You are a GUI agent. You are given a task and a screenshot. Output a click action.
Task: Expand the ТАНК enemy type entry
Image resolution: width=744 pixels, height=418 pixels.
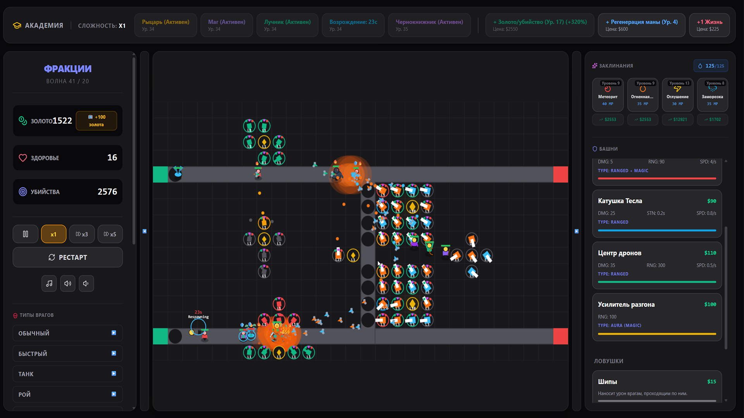[x=114, y=374]
